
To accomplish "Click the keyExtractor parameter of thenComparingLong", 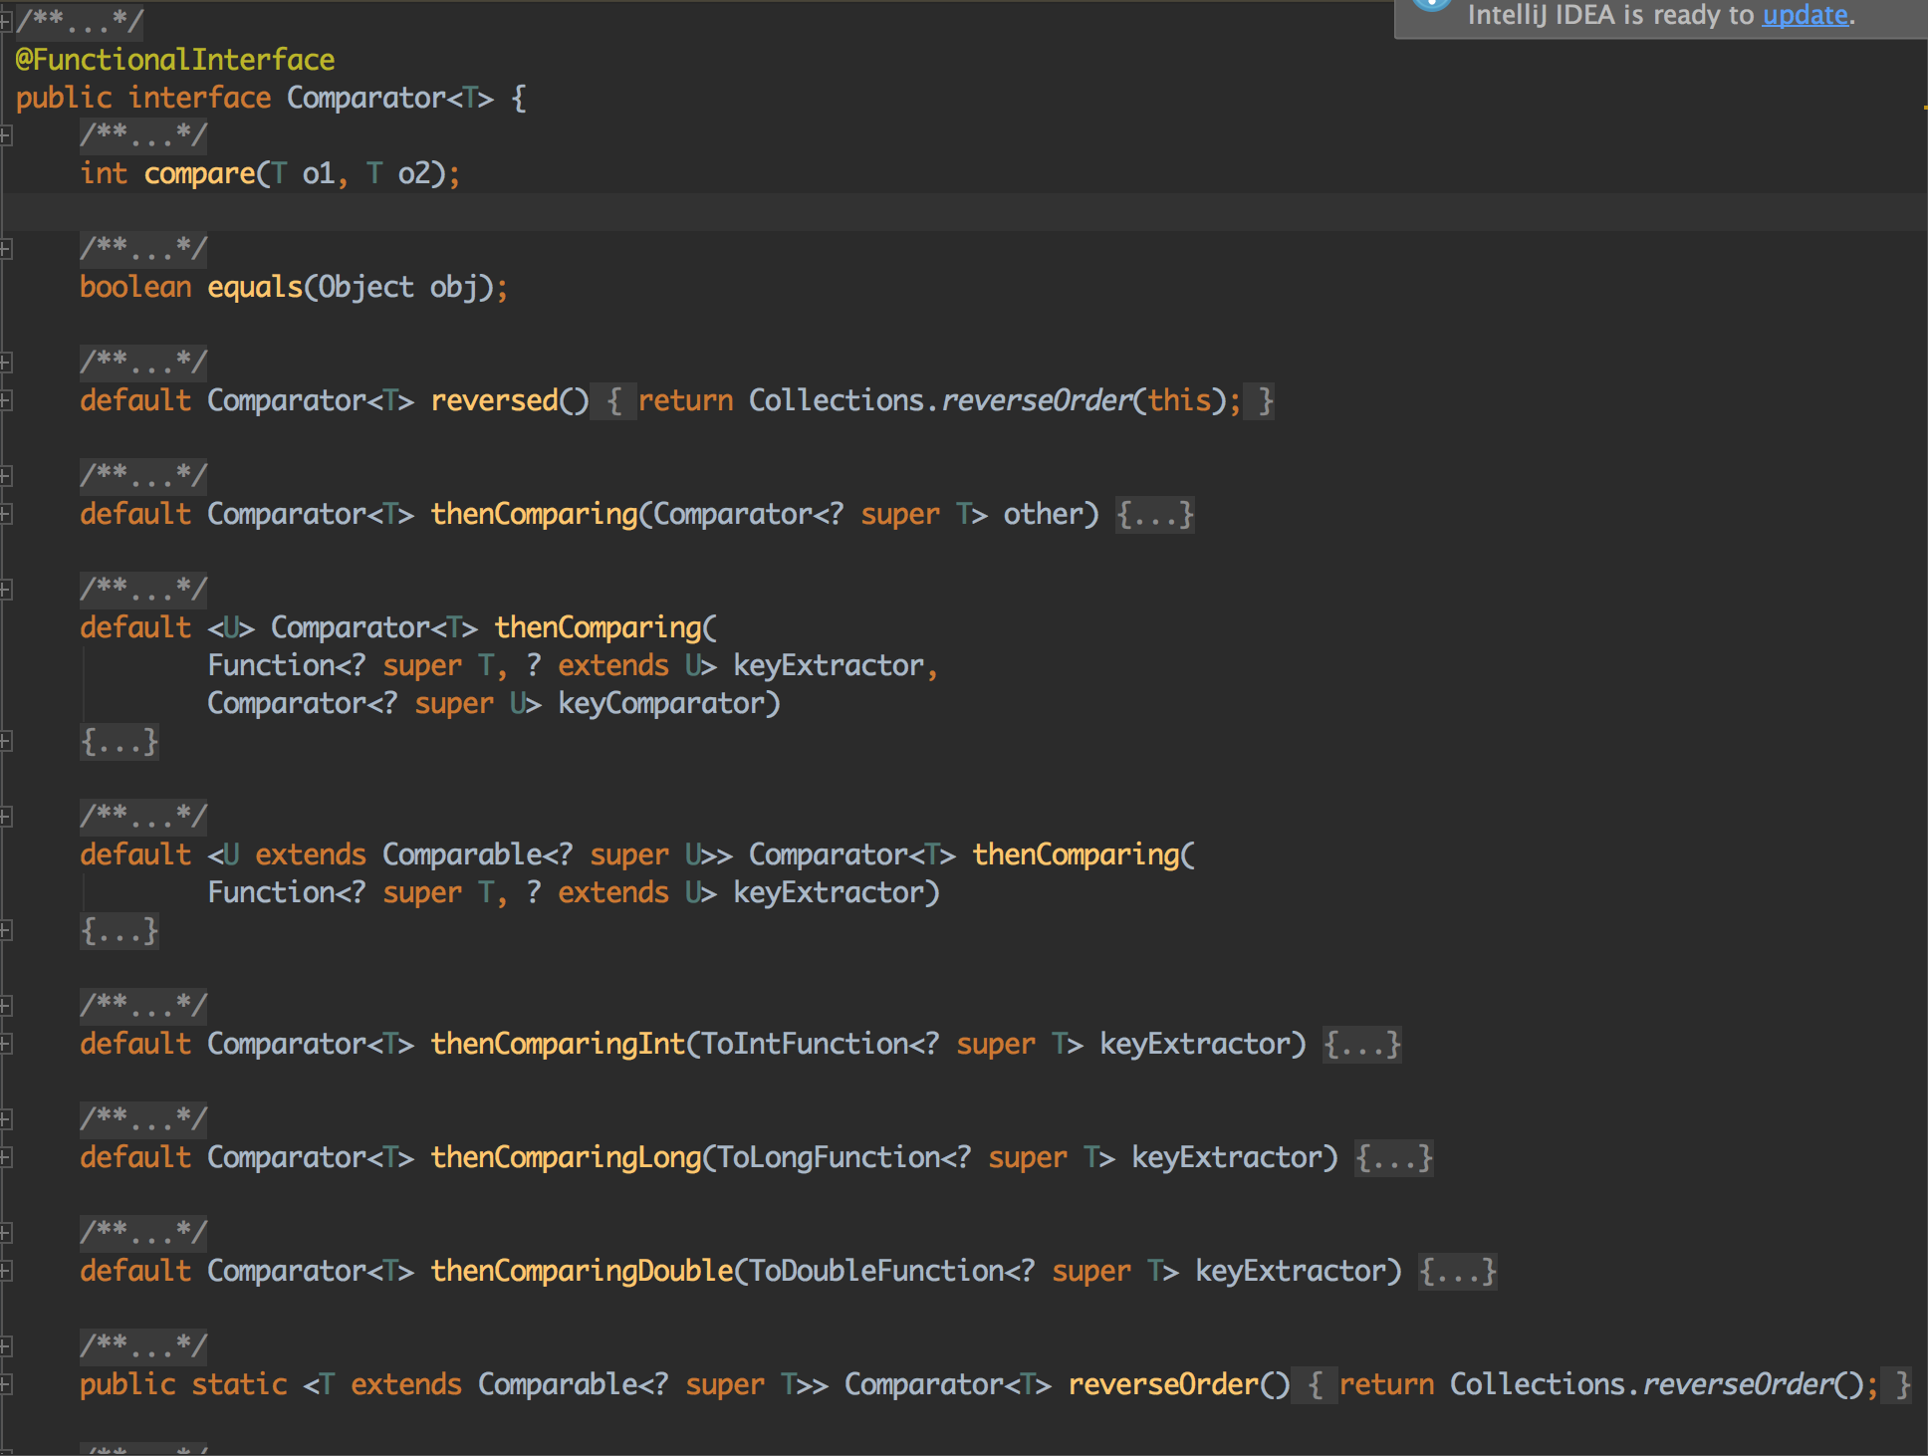I will pyautogui.click(x=1231, y=1156).
